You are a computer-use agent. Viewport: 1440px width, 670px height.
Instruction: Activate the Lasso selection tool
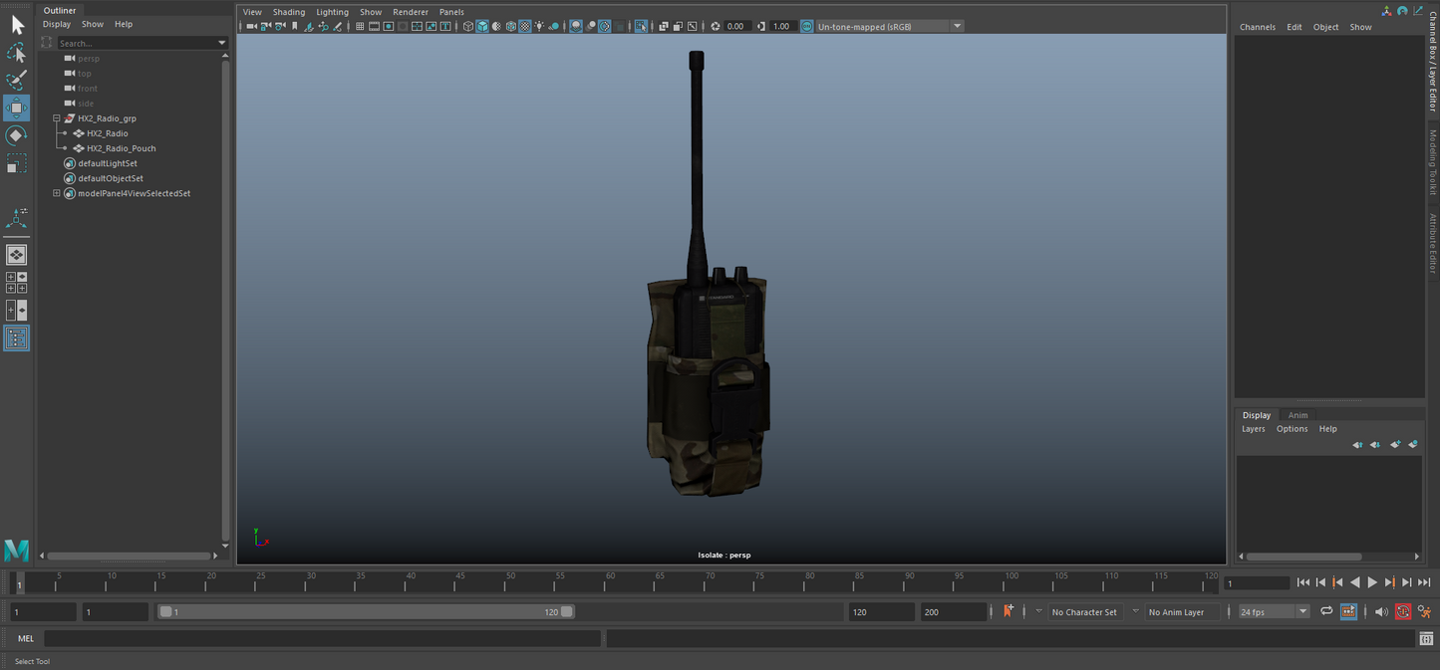pyautogui.click(x=16, y=52)
